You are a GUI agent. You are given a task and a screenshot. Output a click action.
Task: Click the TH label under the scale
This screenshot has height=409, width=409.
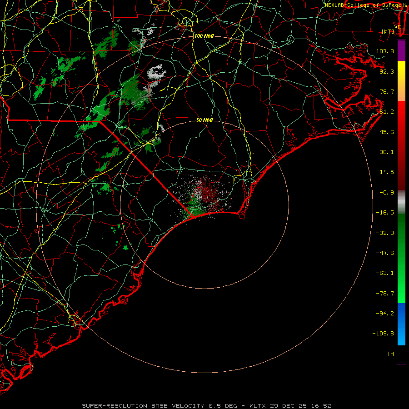pyautogui.click(x=390, y=354)
